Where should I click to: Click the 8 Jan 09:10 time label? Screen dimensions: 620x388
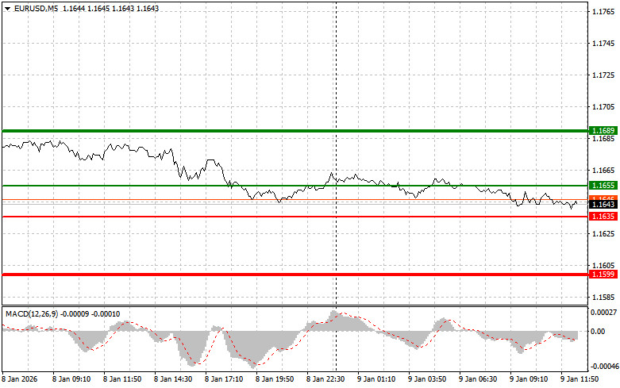(x=71, y=379)
